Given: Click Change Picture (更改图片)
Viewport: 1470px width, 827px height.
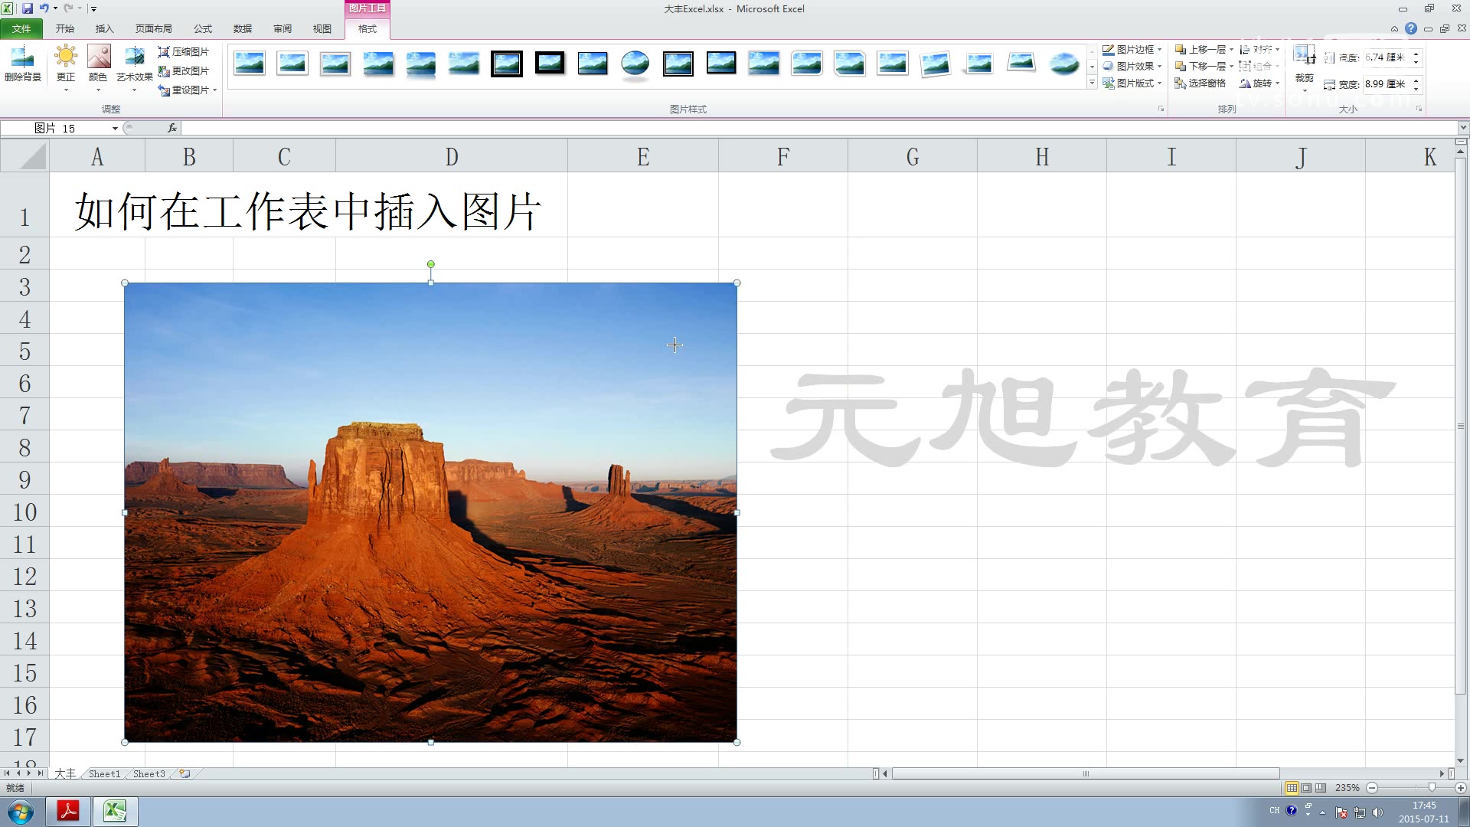Looking at the screenshot, I should [x=184, y=71].
